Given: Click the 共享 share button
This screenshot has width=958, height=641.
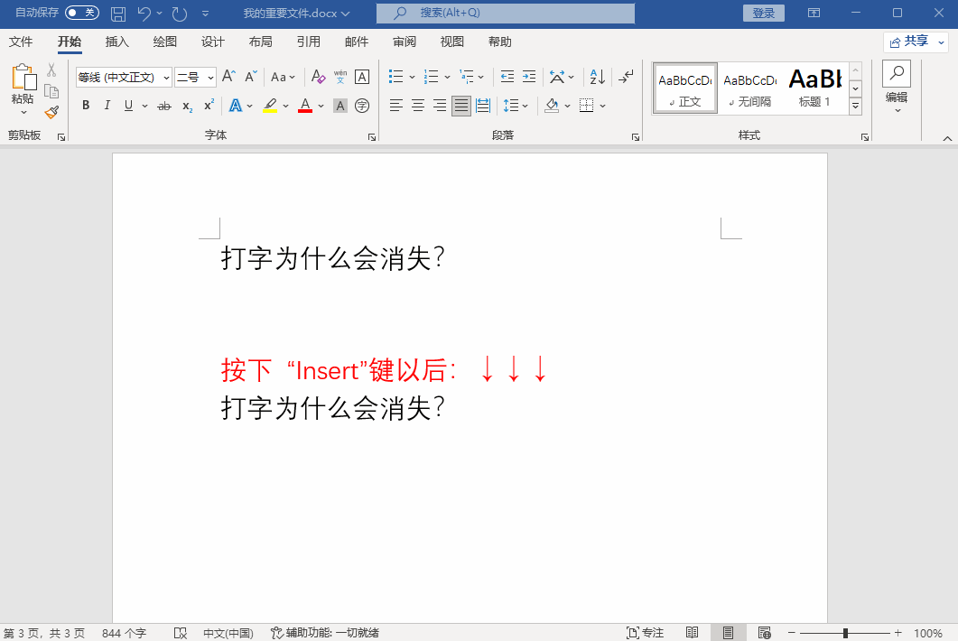Looking at the screenshot, I should point(916,42).
